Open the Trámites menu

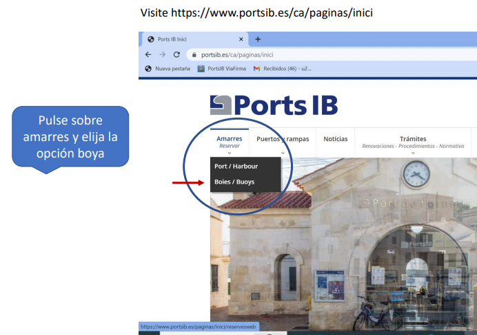click(x=413, y=142)
